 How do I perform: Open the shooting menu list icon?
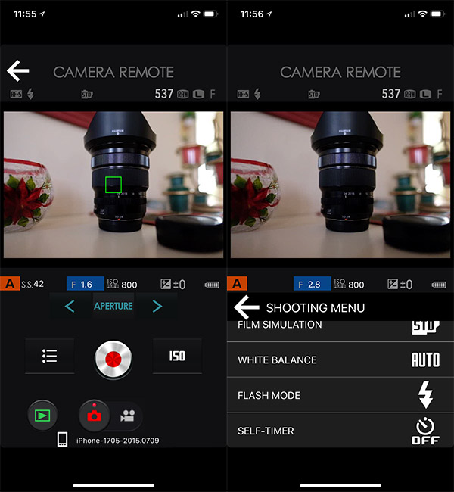pos(50,356)
